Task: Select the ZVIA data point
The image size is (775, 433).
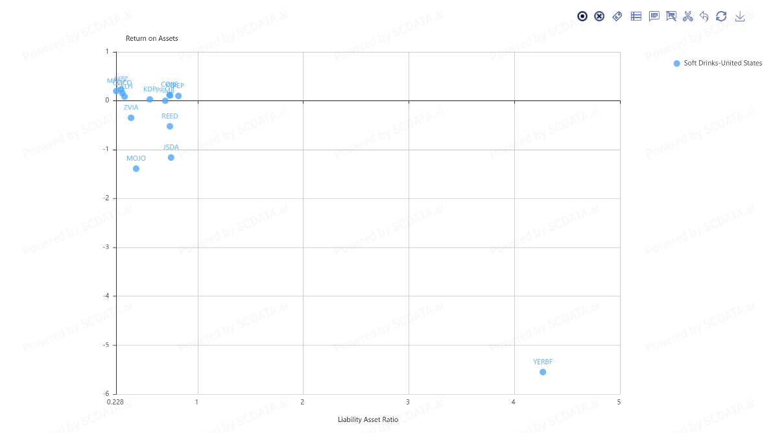Action: (x=131, y=117)
